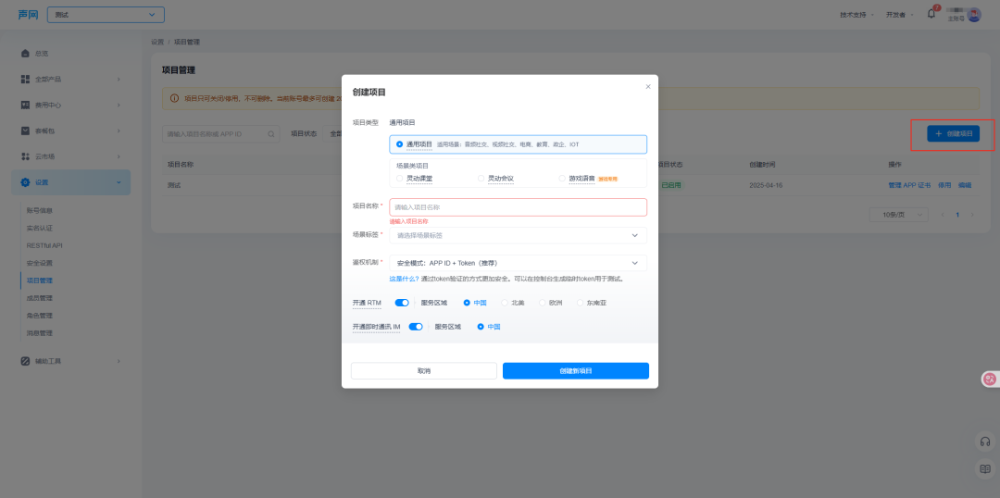Click the 编辑 link for 测试 project

(965, 185)
